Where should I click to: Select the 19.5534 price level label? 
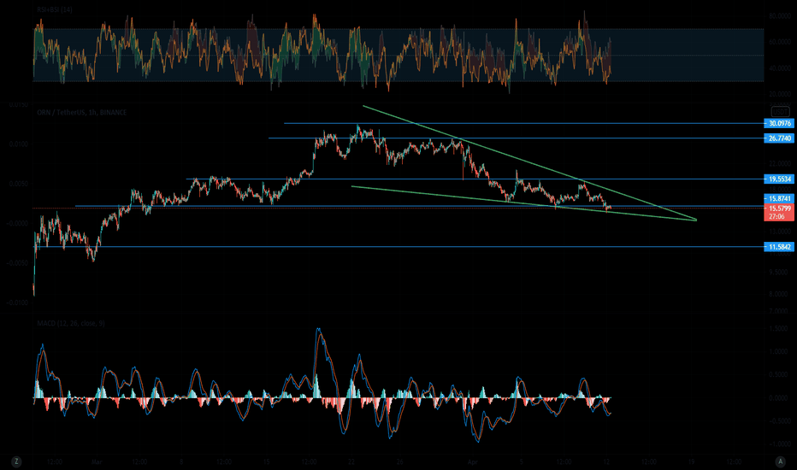click(779, 179)
